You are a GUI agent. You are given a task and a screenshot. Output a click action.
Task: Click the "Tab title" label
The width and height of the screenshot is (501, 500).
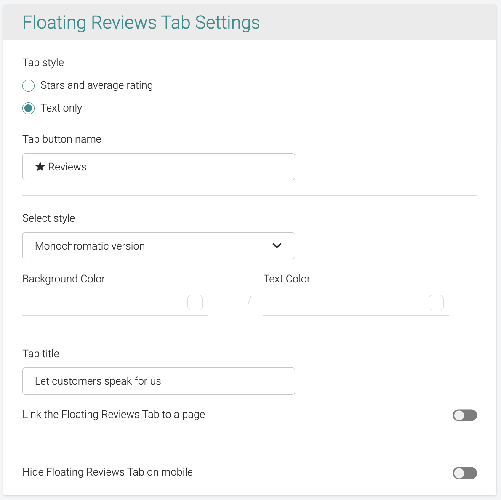41,354
